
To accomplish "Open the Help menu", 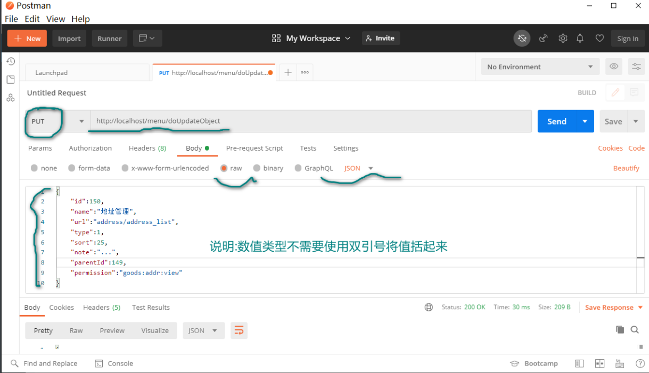I will pos(80,19).
